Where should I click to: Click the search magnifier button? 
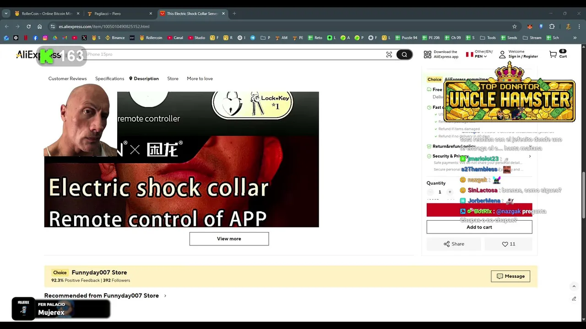point(404,55)
